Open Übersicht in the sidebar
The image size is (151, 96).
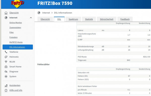tap(14, 13)
